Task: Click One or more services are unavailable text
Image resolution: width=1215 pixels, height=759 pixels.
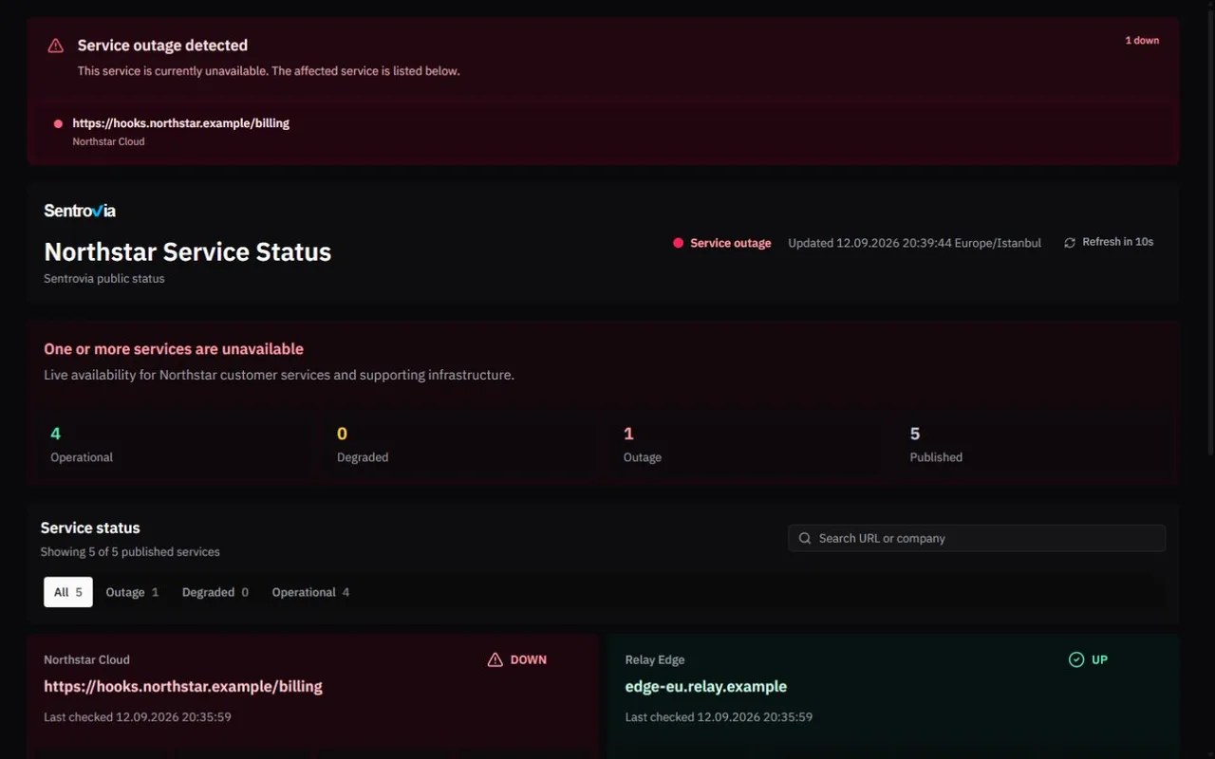Action: click(174, 349)
